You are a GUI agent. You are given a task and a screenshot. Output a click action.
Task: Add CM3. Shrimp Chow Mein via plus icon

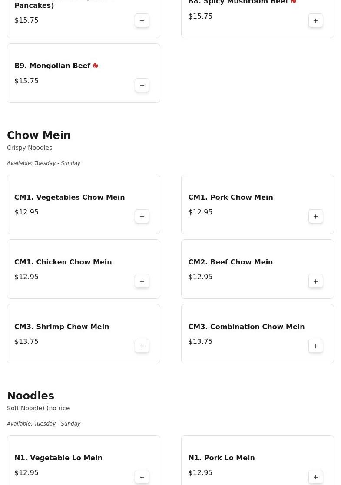(x=142, y=346)
